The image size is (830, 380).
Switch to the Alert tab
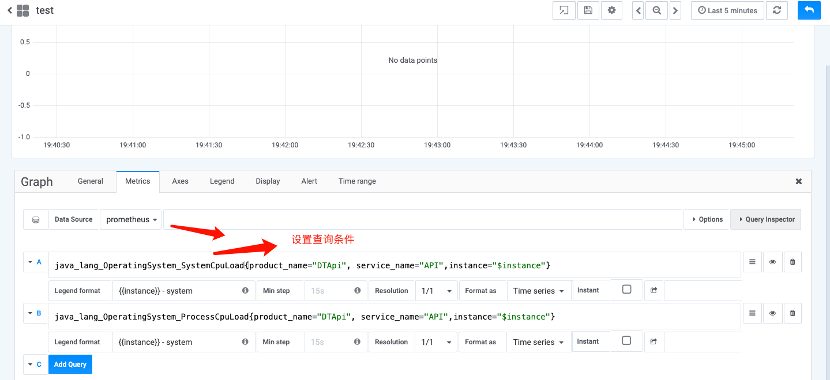click(x=309, y=181)
